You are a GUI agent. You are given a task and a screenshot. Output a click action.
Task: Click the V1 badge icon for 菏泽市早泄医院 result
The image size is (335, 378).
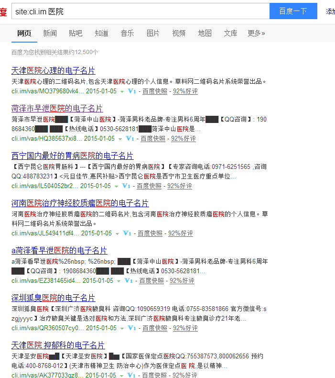point(130,138)
